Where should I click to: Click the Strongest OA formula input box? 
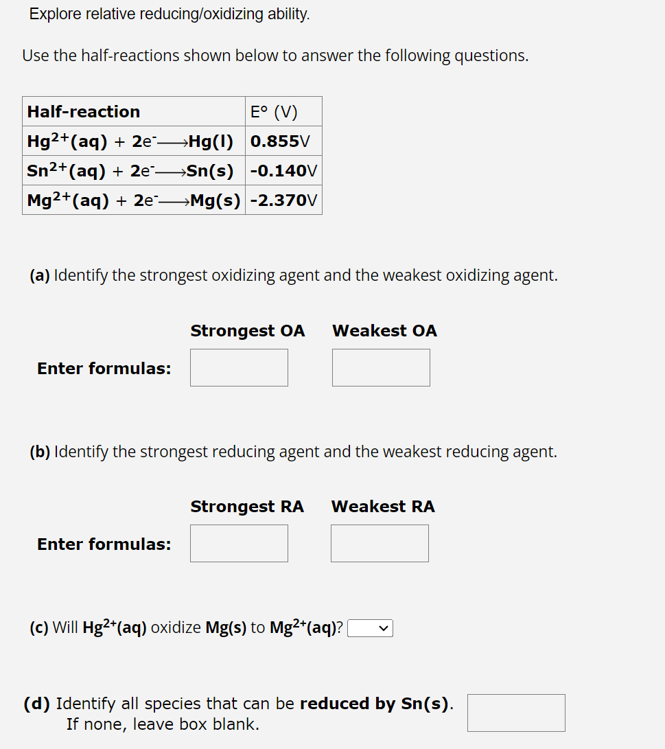click(x=238, y=367)
